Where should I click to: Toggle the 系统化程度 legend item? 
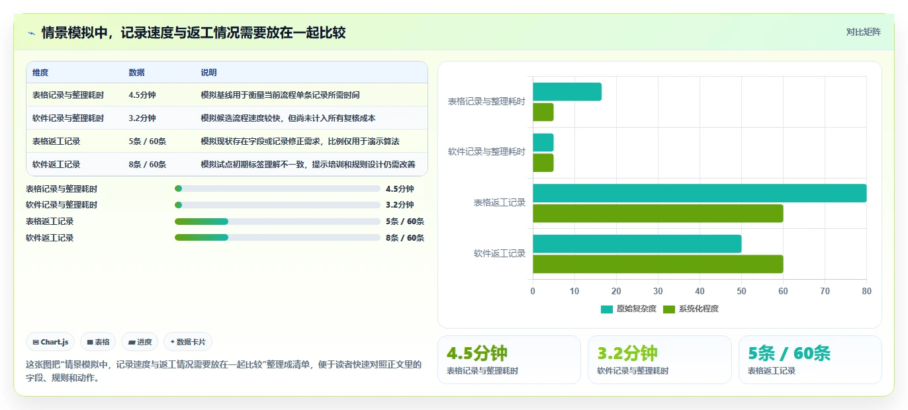pos(690,309)
